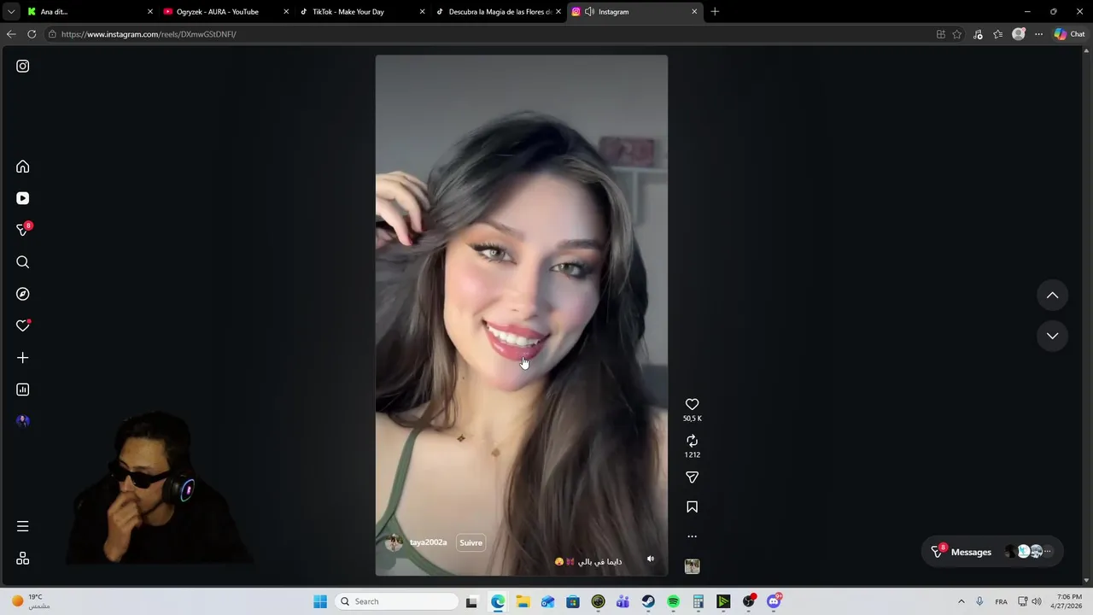Reload the page with the refresh icon

tap(32, 34)
